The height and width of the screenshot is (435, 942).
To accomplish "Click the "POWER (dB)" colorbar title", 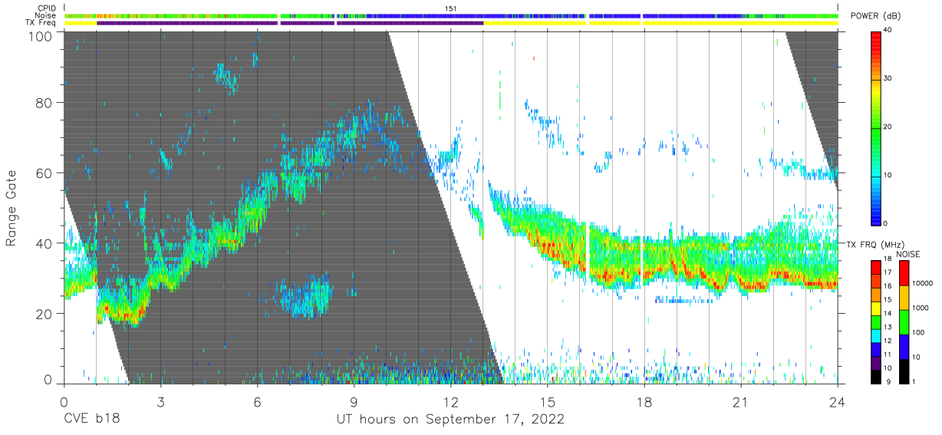I will (x=876, y=16).
